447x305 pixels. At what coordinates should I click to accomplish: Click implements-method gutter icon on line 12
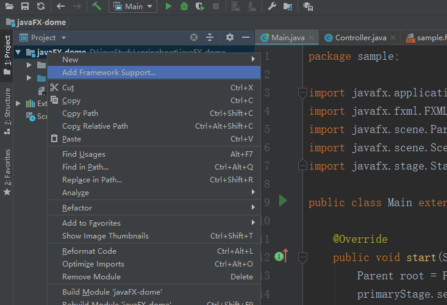click(x=281, y=256)
